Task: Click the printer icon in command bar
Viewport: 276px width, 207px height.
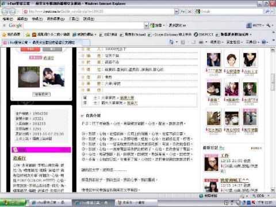Action: pos(201,42)
